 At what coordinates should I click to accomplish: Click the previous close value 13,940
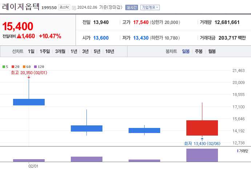coord(101,22)
